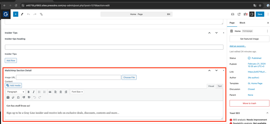Viewport: 270px width, 124px height.
Task: Toggle the Mailchimp Section Detail panel triangle
Action: [x=224, y=71]
